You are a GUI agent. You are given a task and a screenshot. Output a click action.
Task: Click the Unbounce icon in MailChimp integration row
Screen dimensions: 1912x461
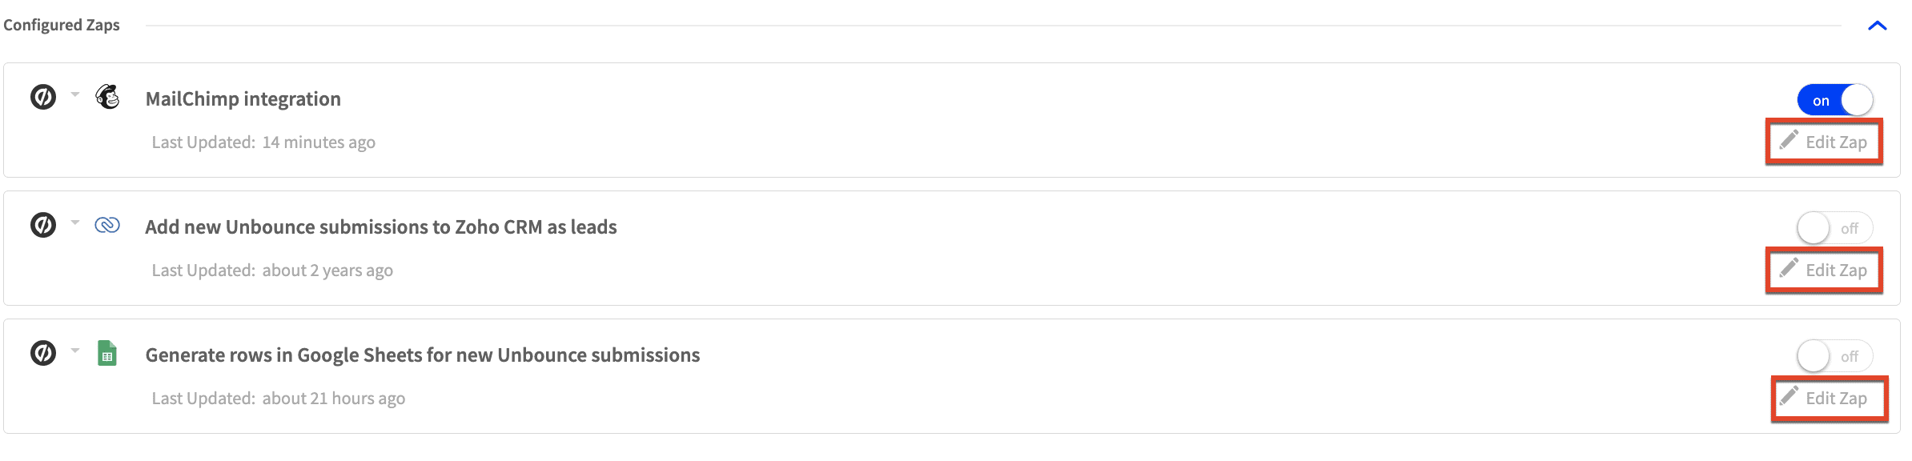[x=43, y=97]
